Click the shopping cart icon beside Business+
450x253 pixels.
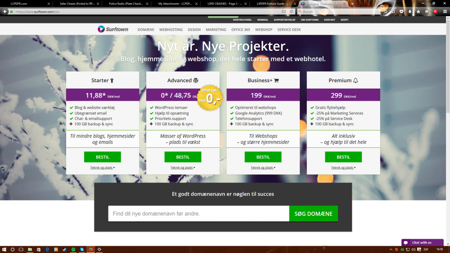coord(276,80)
